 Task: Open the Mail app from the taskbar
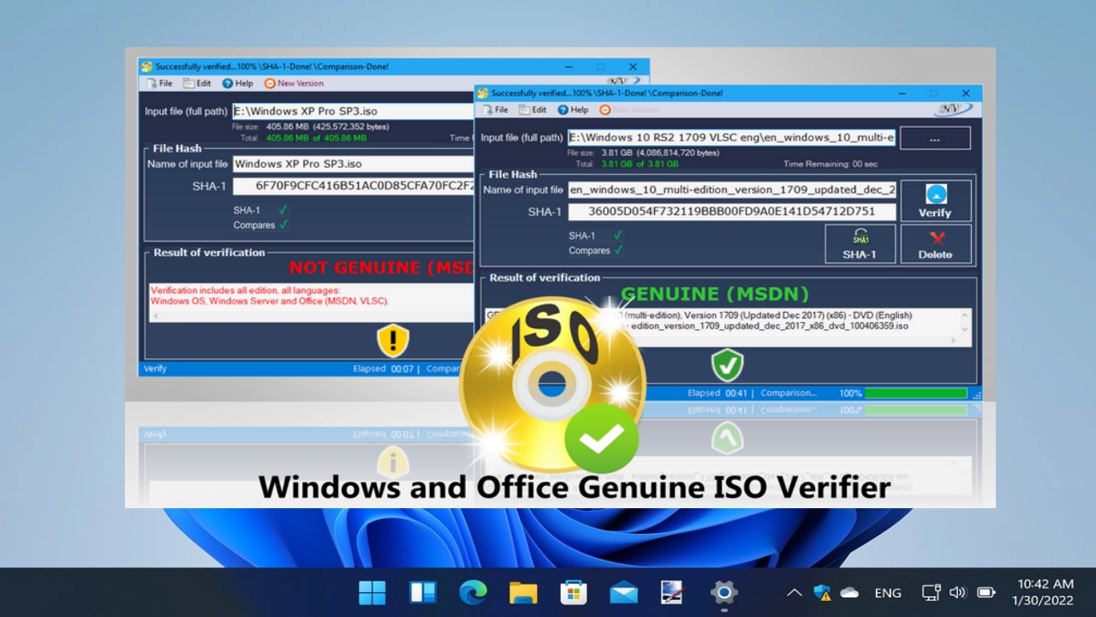(x=623, y=592)
